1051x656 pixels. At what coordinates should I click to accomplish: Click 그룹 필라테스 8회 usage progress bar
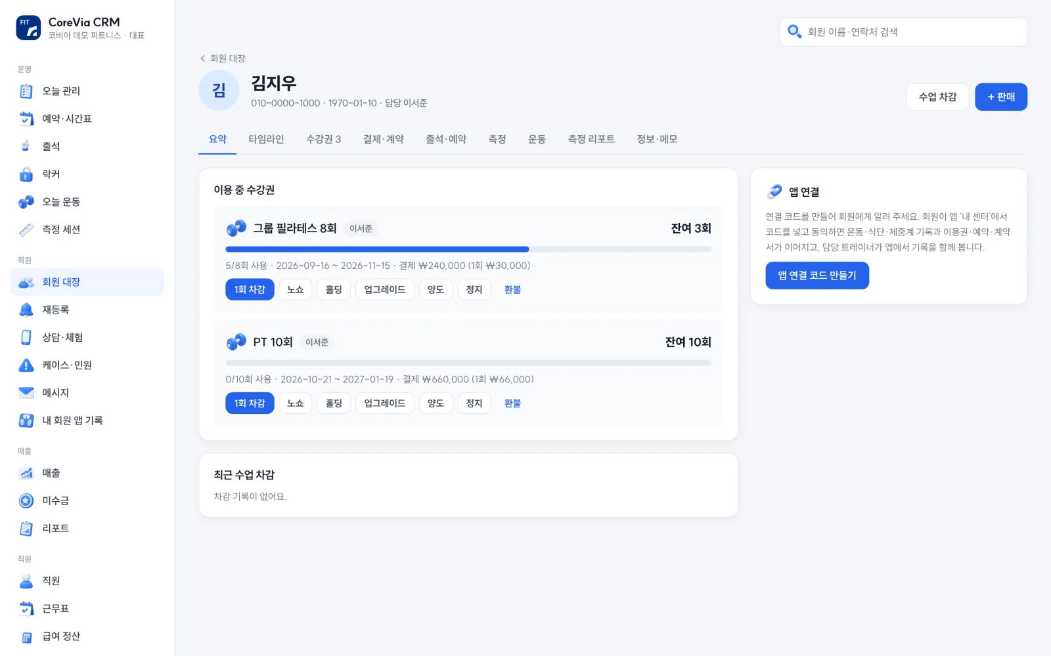pos(468,249)
